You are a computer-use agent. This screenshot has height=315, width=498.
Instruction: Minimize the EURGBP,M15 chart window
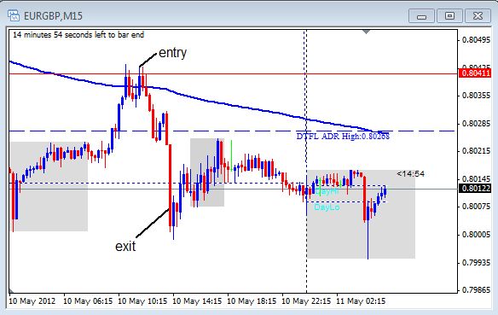[421, 16]
